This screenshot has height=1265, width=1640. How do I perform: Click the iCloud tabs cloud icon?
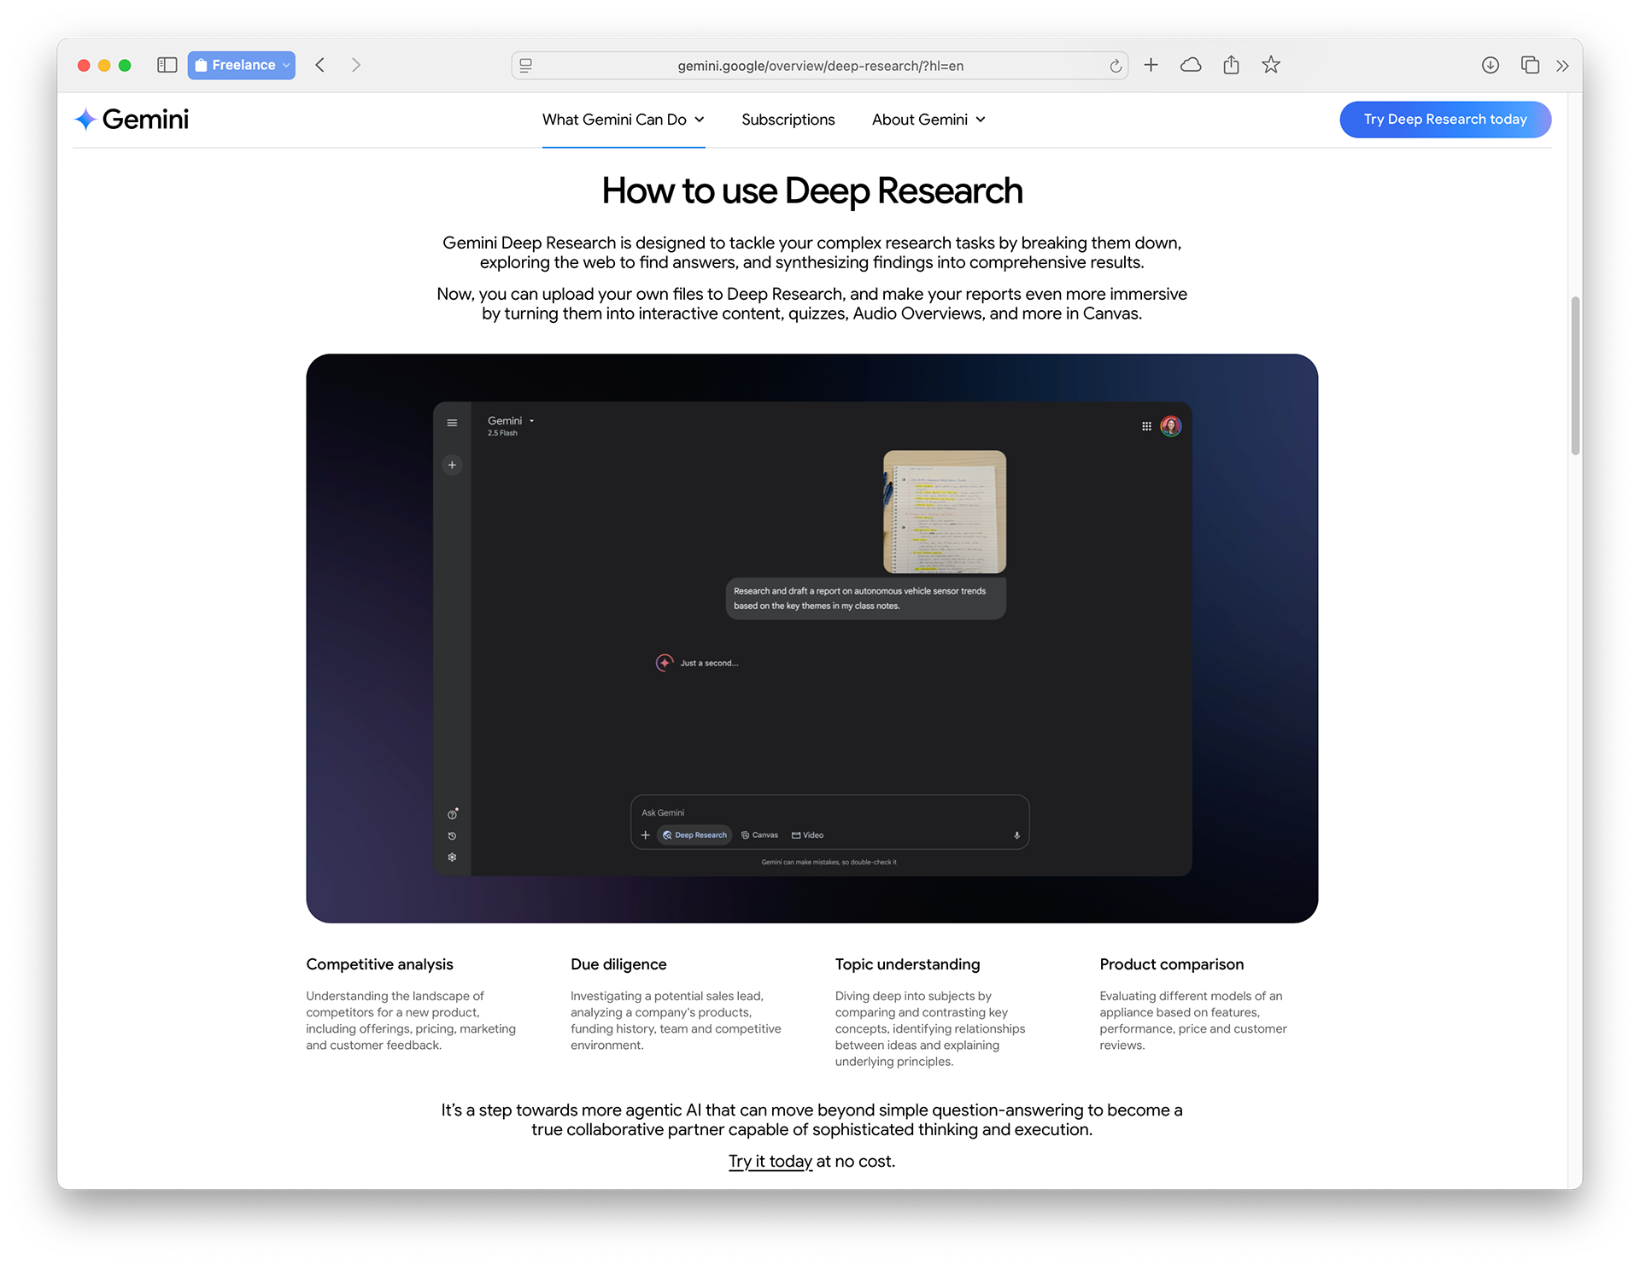pos(1191,65)
